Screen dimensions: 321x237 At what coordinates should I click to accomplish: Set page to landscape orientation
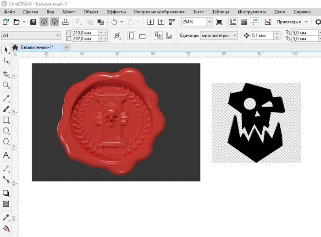142,35
